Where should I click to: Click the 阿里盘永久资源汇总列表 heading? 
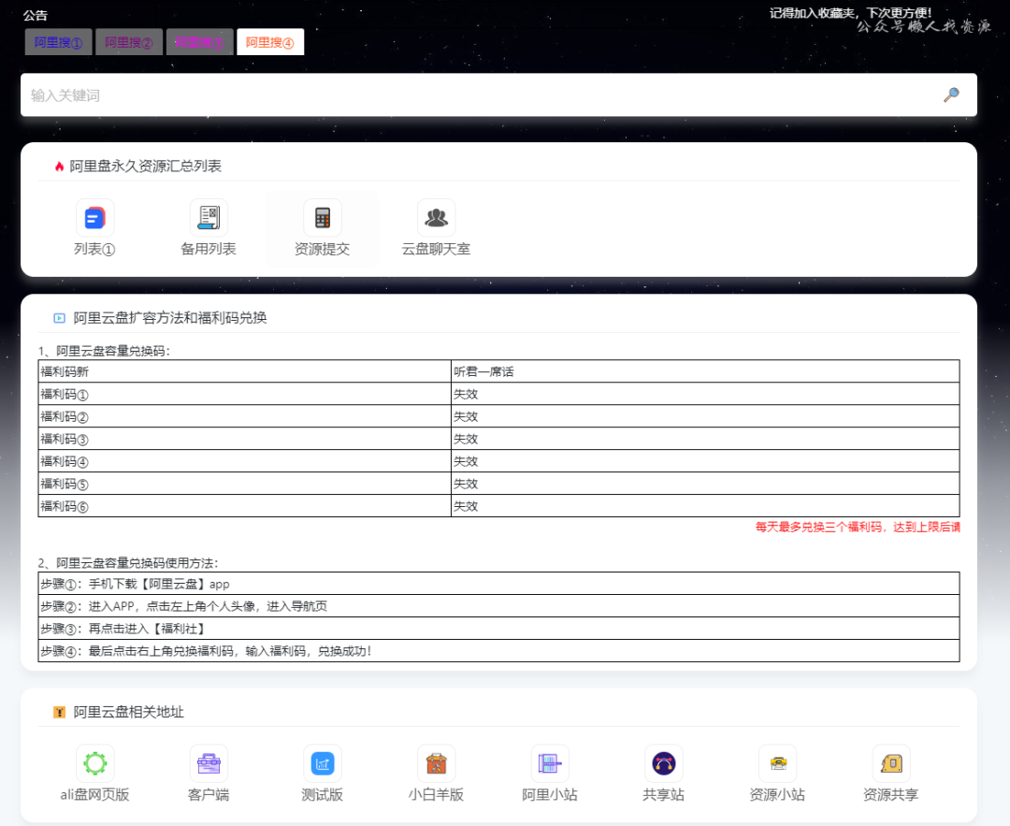point(146,167)
